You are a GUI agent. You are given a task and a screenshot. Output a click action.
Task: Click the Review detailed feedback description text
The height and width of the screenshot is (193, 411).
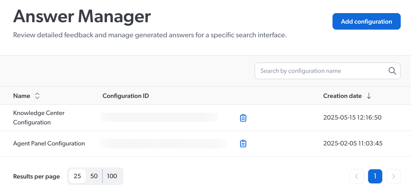(x=150, y=35)
